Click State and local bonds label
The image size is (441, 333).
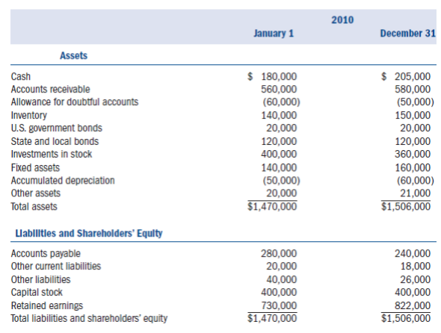point(55,141)
